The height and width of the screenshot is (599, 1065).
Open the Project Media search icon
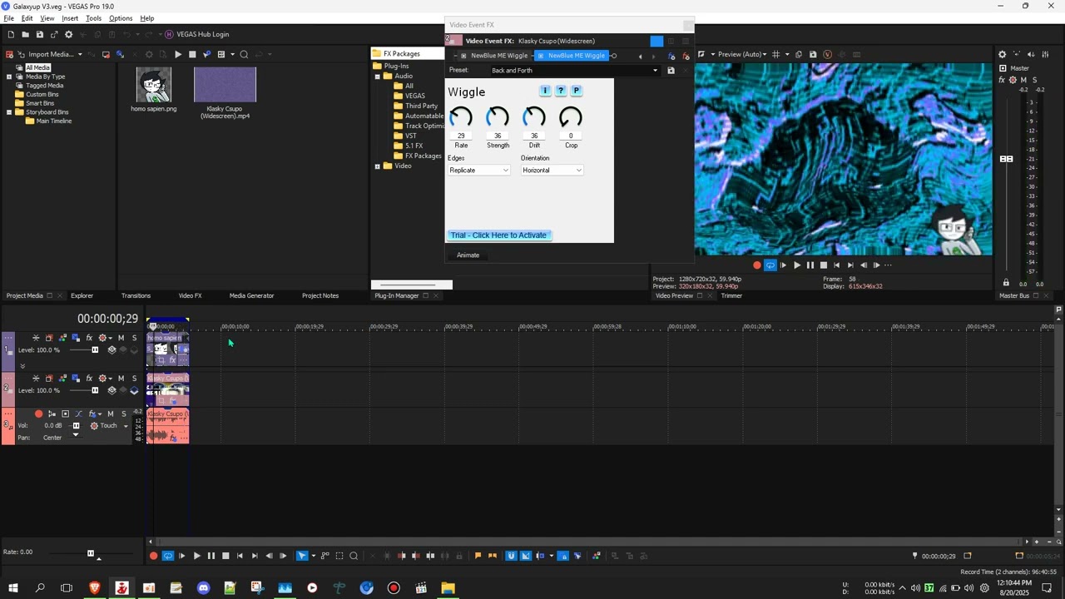[x=244, y=55]
